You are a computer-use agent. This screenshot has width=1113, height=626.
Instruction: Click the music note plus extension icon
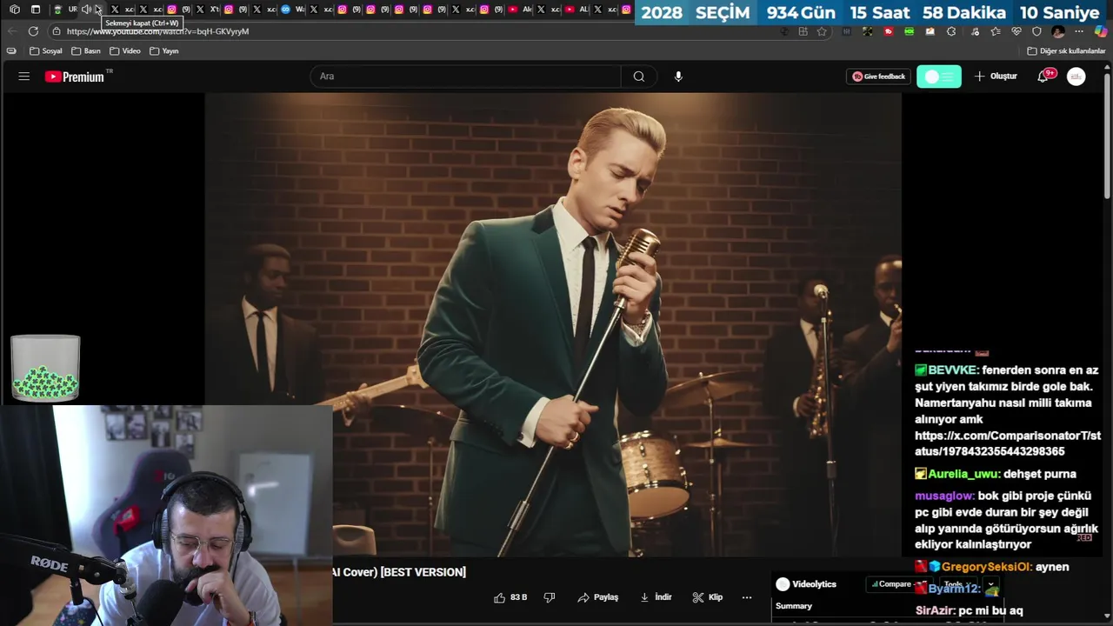pyautogui.click(x=974, y=31)
